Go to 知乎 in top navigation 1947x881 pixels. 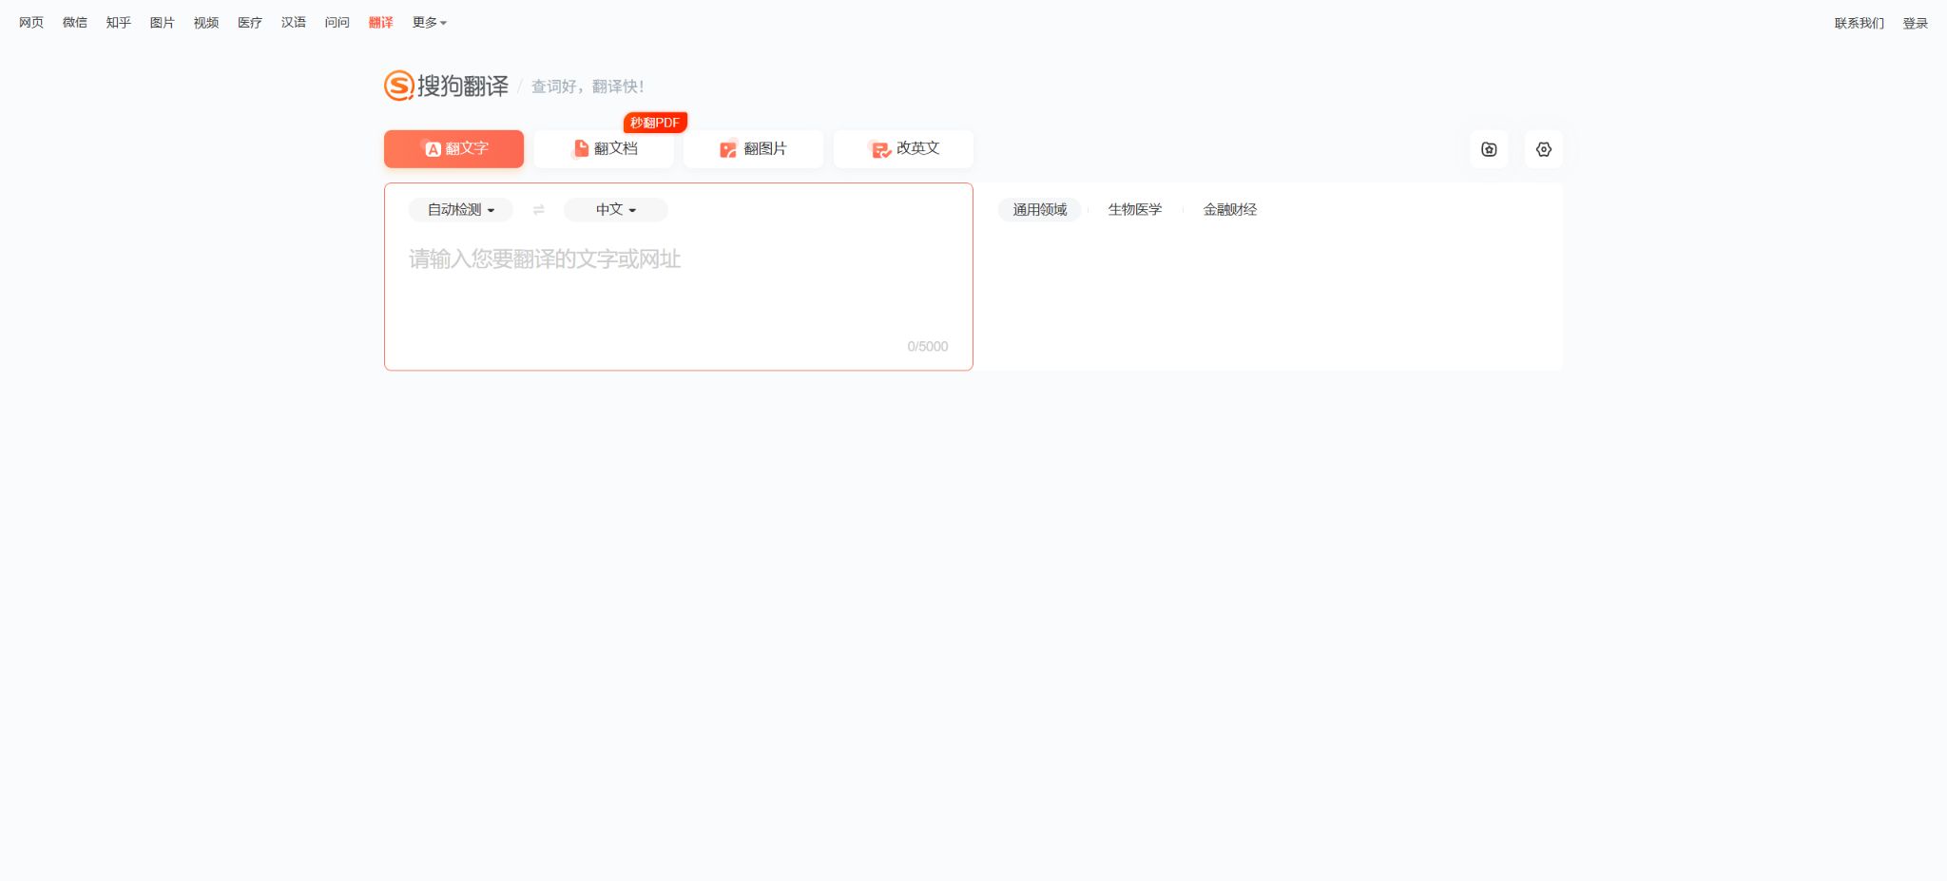(x=119, y=22)
